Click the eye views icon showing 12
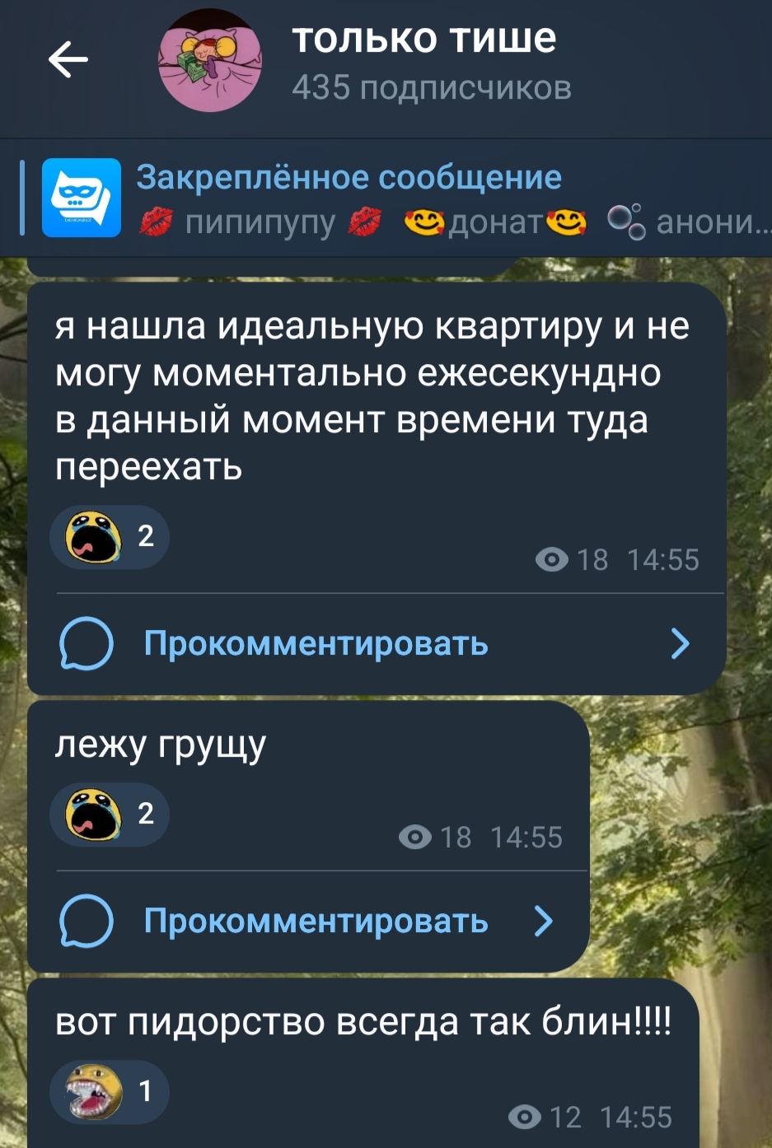The height and width of the screenshot is (1148, 772). click(x=524, y=1118)
